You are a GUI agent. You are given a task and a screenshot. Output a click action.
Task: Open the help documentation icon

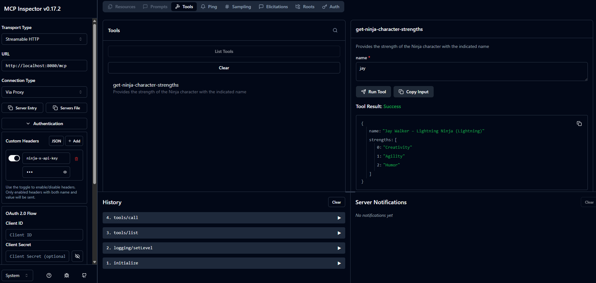(x=49, y=275)
